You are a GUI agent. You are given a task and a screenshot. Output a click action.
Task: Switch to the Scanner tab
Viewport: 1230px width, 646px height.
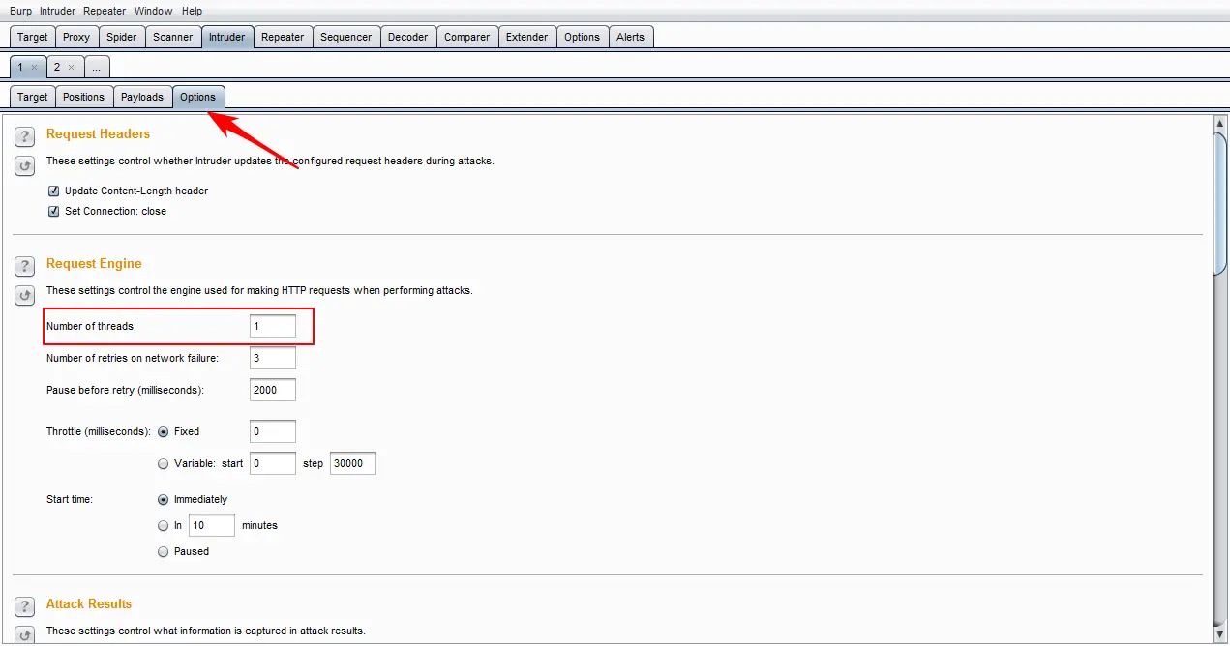(173, 37)
